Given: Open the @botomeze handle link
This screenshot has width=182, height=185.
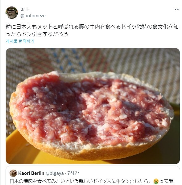Looking at the screenshot, I should 33,16.
